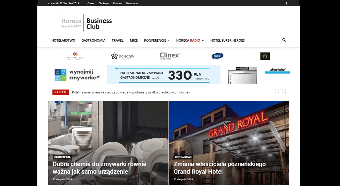Go to the Gastronomia section
This screenshot has height=186, width=340.
coord(93,40)
